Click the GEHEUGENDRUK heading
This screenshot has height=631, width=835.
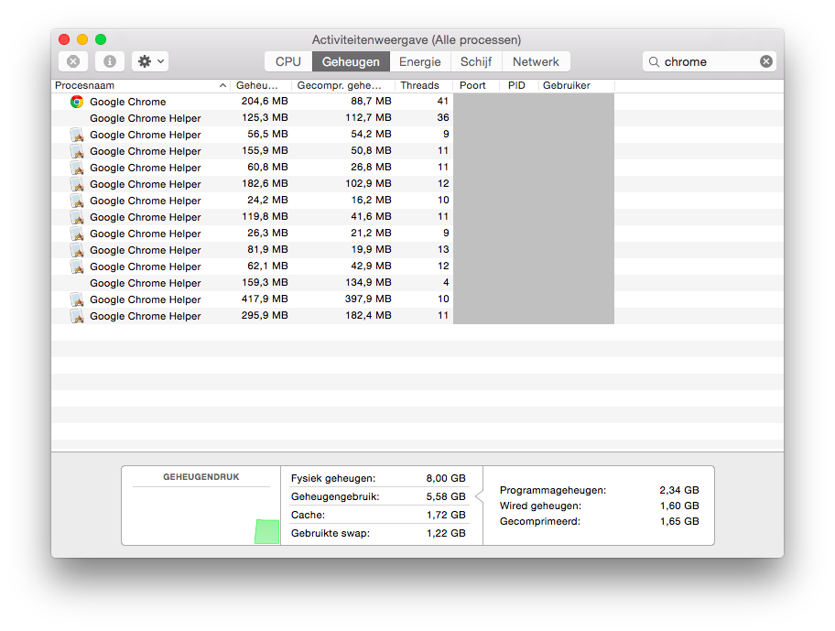pos(201,477)
